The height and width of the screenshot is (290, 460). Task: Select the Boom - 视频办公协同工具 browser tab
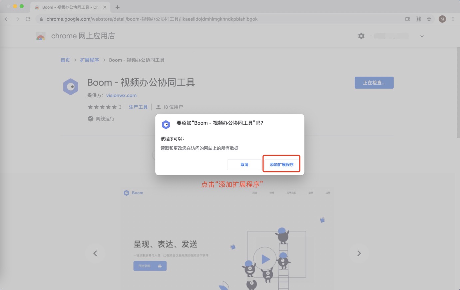(x=70, y=7)
